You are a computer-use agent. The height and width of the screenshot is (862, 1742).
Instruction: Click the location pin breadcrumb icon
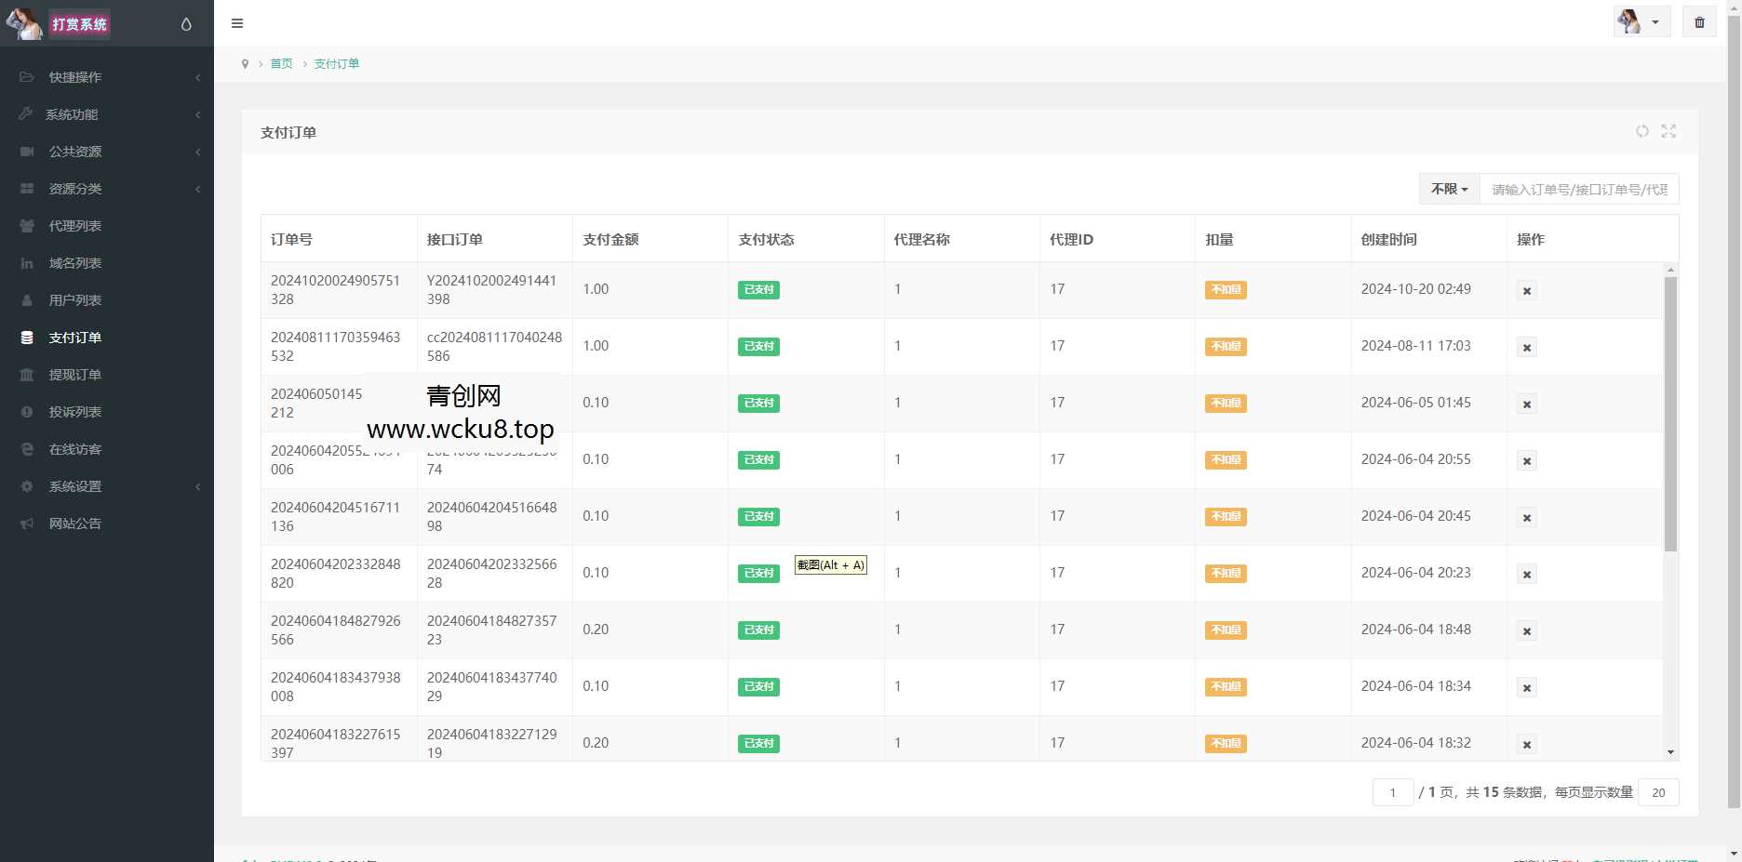(x=245, y=64)
